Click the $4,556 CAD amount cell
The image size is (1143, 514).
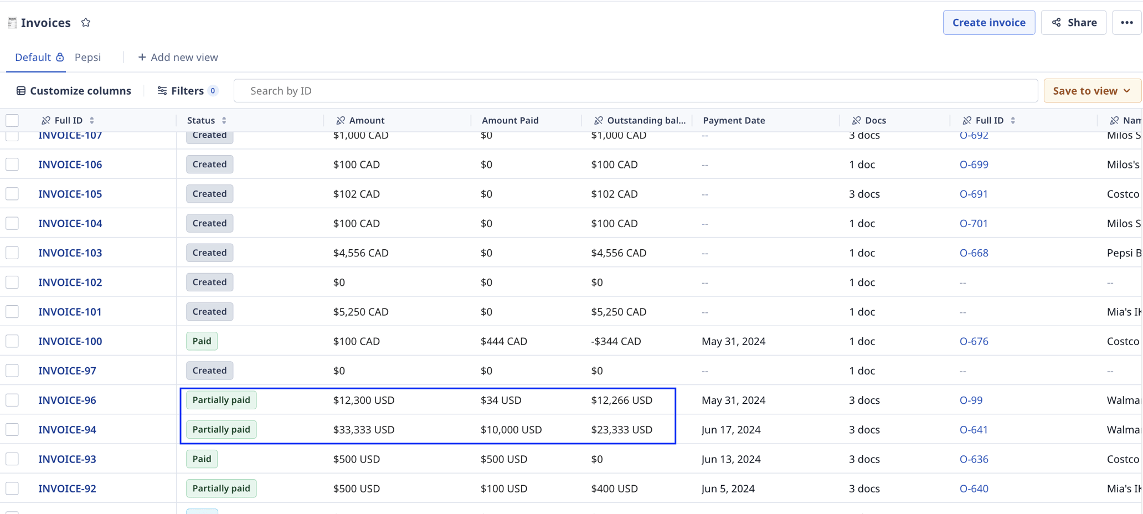[x=361, y=253]
